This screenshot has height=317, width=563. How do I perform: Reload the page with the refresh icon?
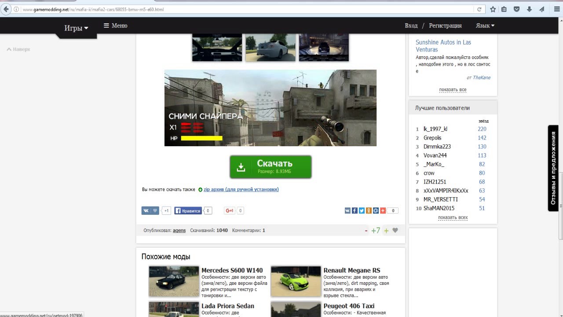click(479, 9)
